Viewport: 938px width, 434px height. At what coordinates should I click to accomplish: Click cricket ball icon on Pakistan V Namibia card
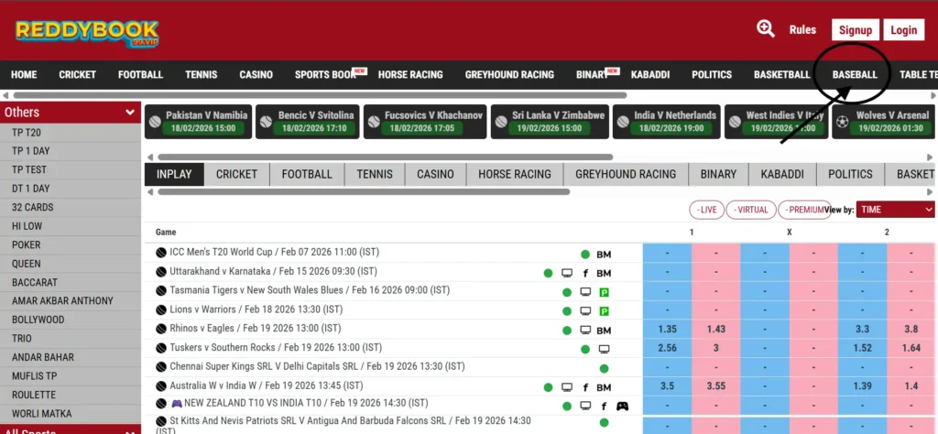[x=155, y=122]
